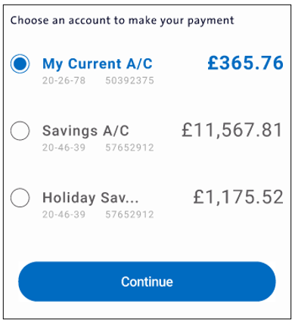Click the pound sign of the Savings balance
Viewport: 295px width, 323px height.
(x=188, y=130)
